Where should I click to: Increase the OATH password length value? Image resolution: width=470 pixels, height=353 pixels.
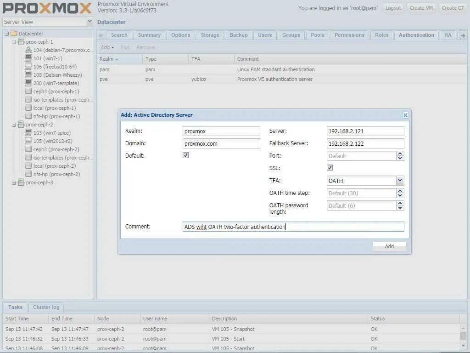point(400,203)
